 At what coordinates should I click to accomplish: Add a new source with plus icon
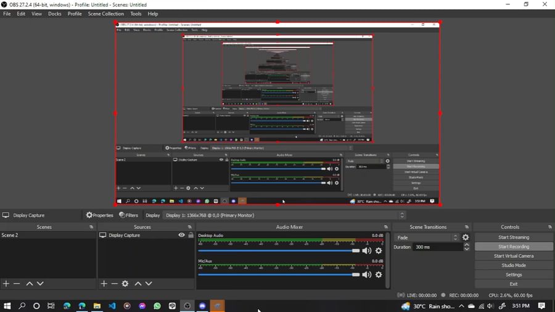click(x=104, y=284)
